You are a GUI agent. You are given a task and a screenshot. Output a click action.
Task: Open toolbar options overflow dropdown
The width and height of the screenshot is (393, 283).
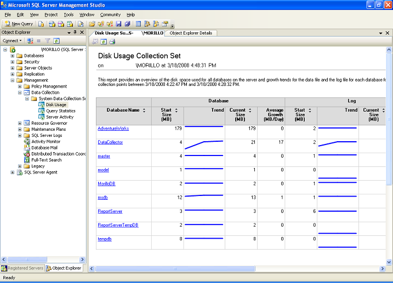click(173, 25)
